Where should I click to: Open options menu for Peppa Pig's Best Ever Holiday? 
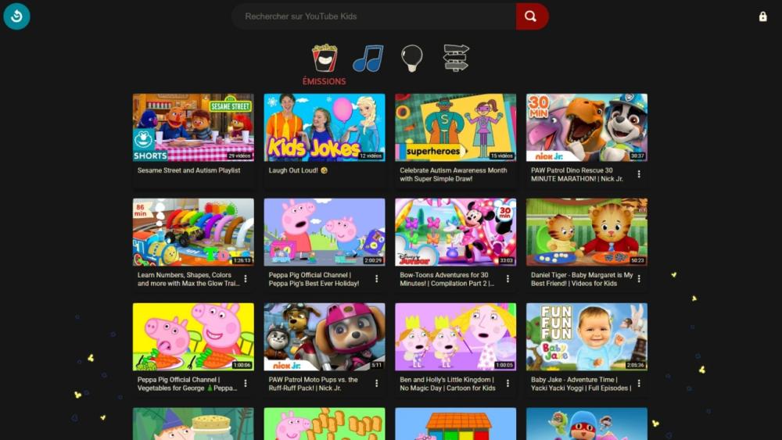377,279
